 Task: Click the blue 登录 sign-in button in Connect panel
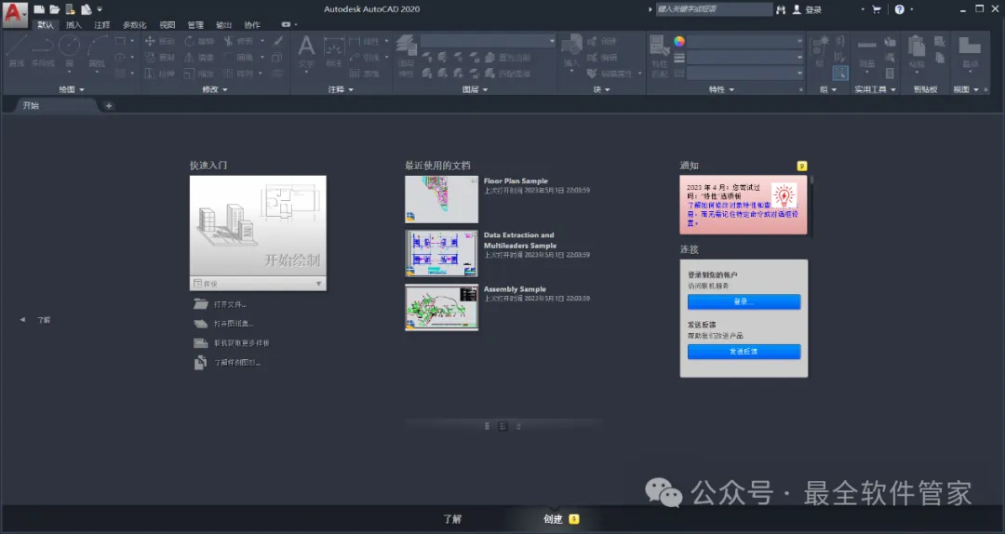744,301
